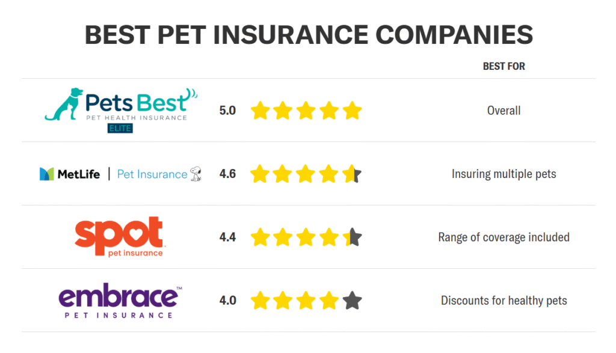
Task: Click the Overall best-for label
Action: 504,110
